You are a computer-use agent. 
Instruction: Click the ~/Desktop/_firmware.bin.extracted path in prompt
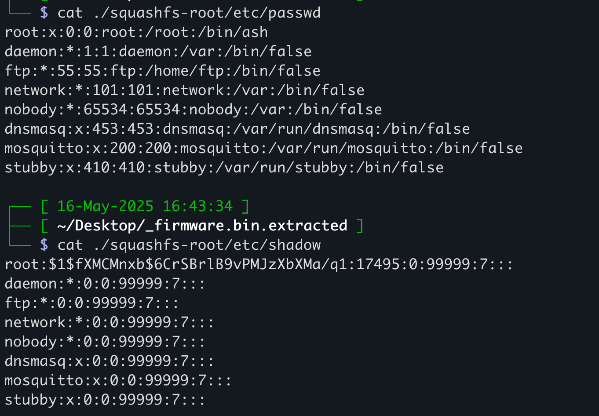click(x=202, y=225)
